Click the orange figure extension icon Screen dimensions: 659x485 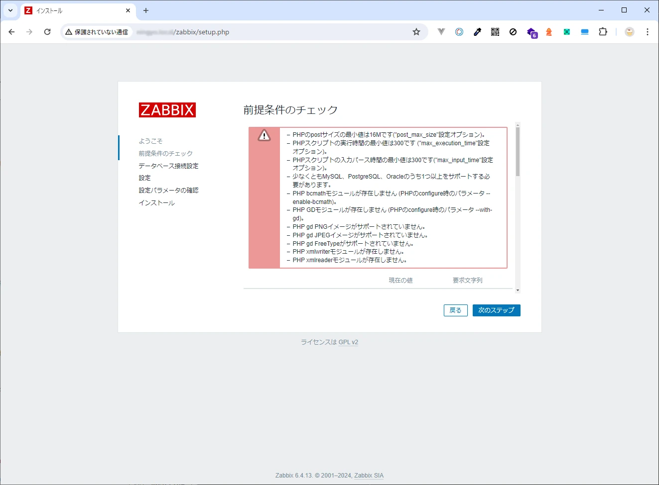549,32
